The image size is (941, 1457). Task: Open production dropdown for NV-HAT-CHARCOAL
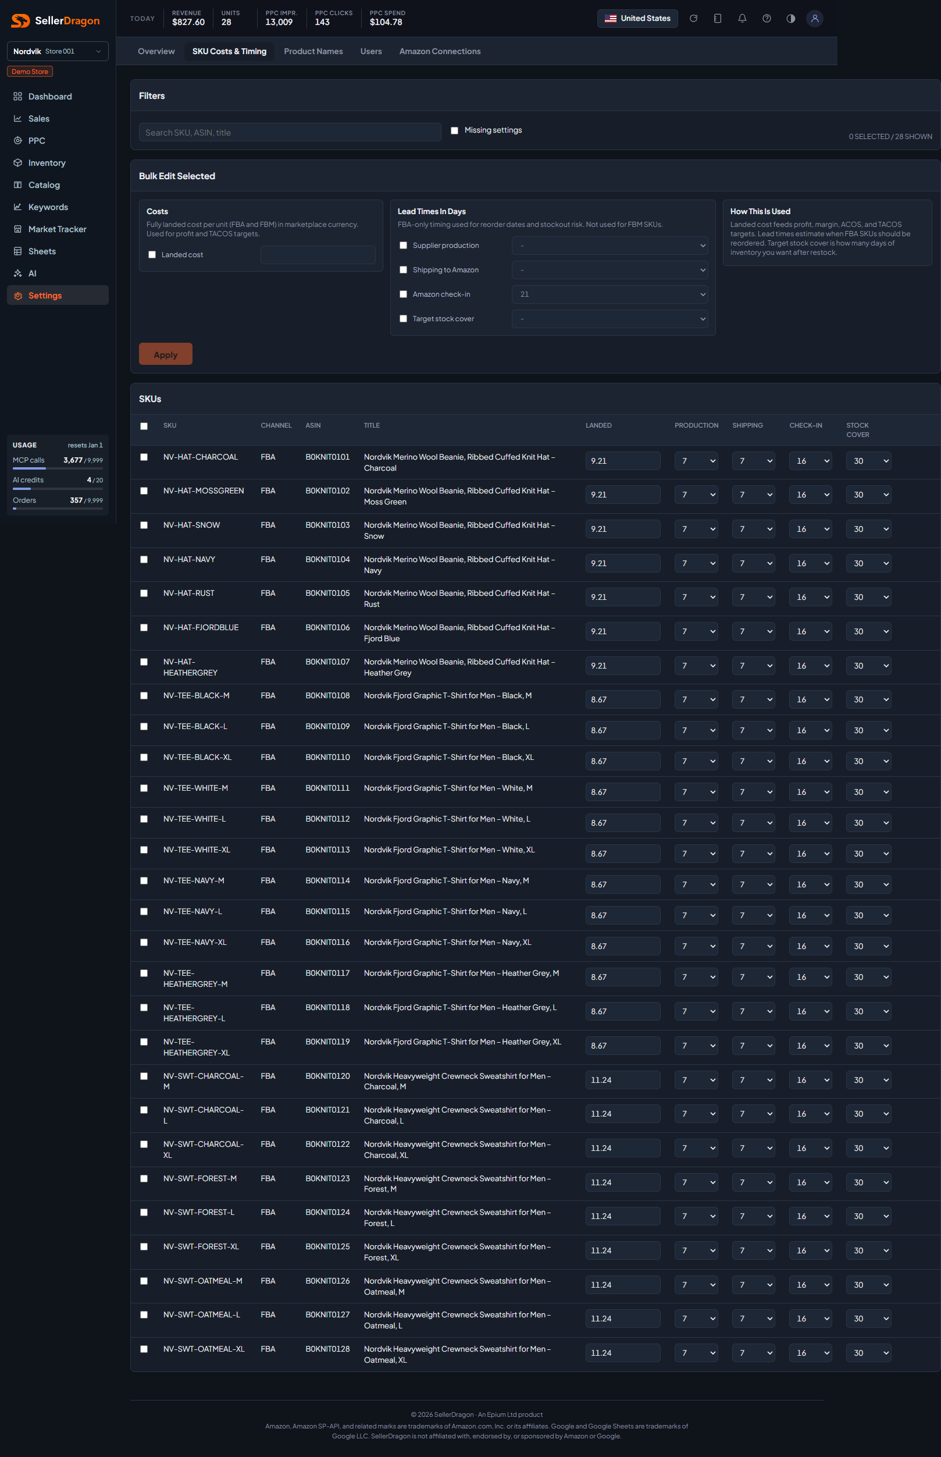pos(696,461)
